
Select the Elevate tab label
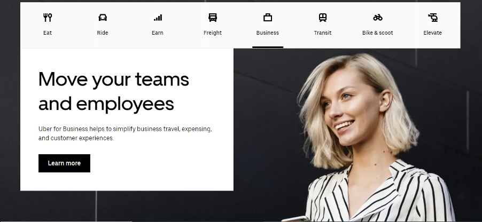(x=433, y=33)
